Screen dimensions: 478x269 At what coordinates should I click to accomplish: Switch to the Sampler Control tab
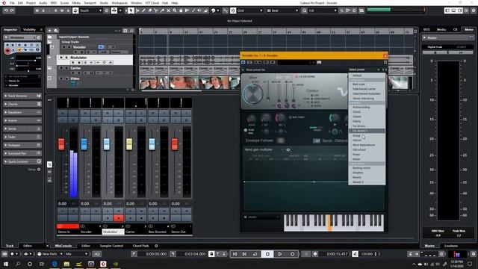pos(111,246)
